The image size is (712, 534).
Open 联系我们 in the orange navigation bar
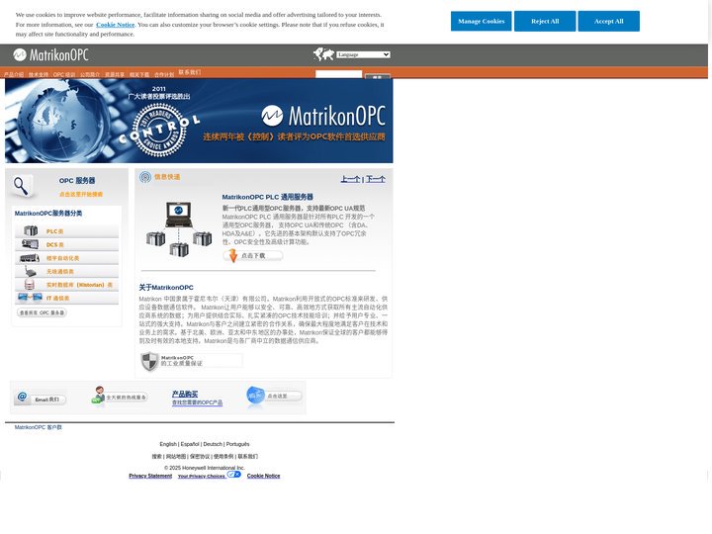pyautogui.click(x=189, y=72)
